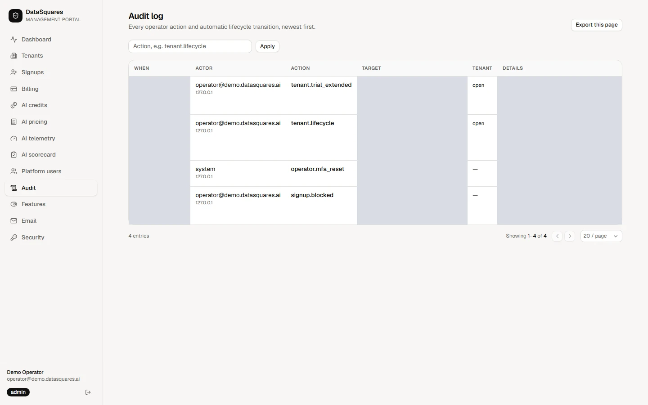Click the Email envelope icon
This screenshot has height=405, width=648.
click(x=14, y=221)
